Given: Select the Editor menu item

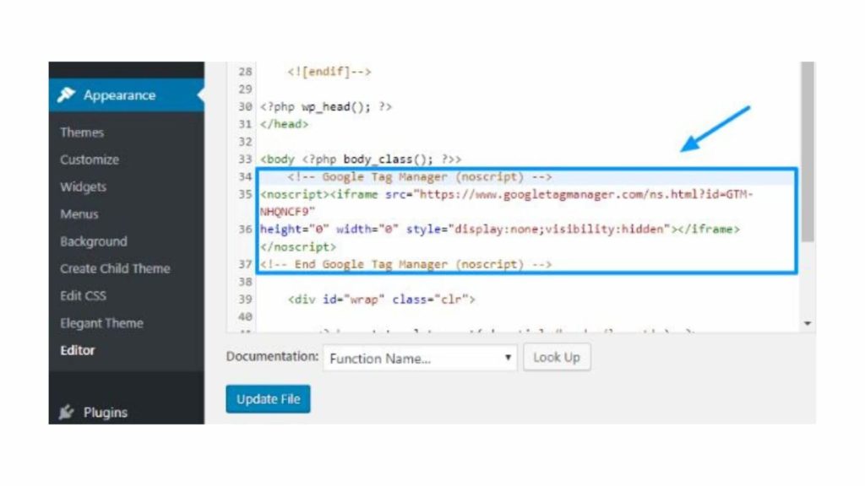Looking at the screenshot, I should tap(77, 350).
